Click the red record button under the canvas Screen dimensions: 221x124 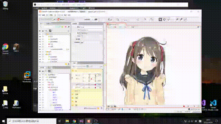(x=184, y=106)
